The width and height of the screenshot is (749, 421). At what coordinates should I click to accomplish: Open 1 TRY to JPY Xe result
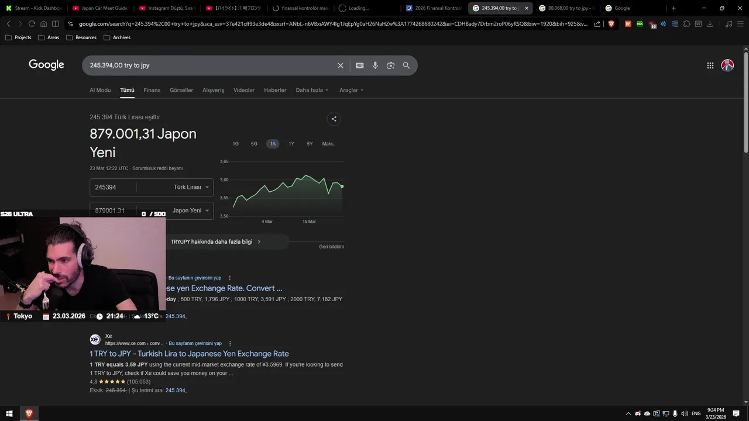(x=189, y=354)
